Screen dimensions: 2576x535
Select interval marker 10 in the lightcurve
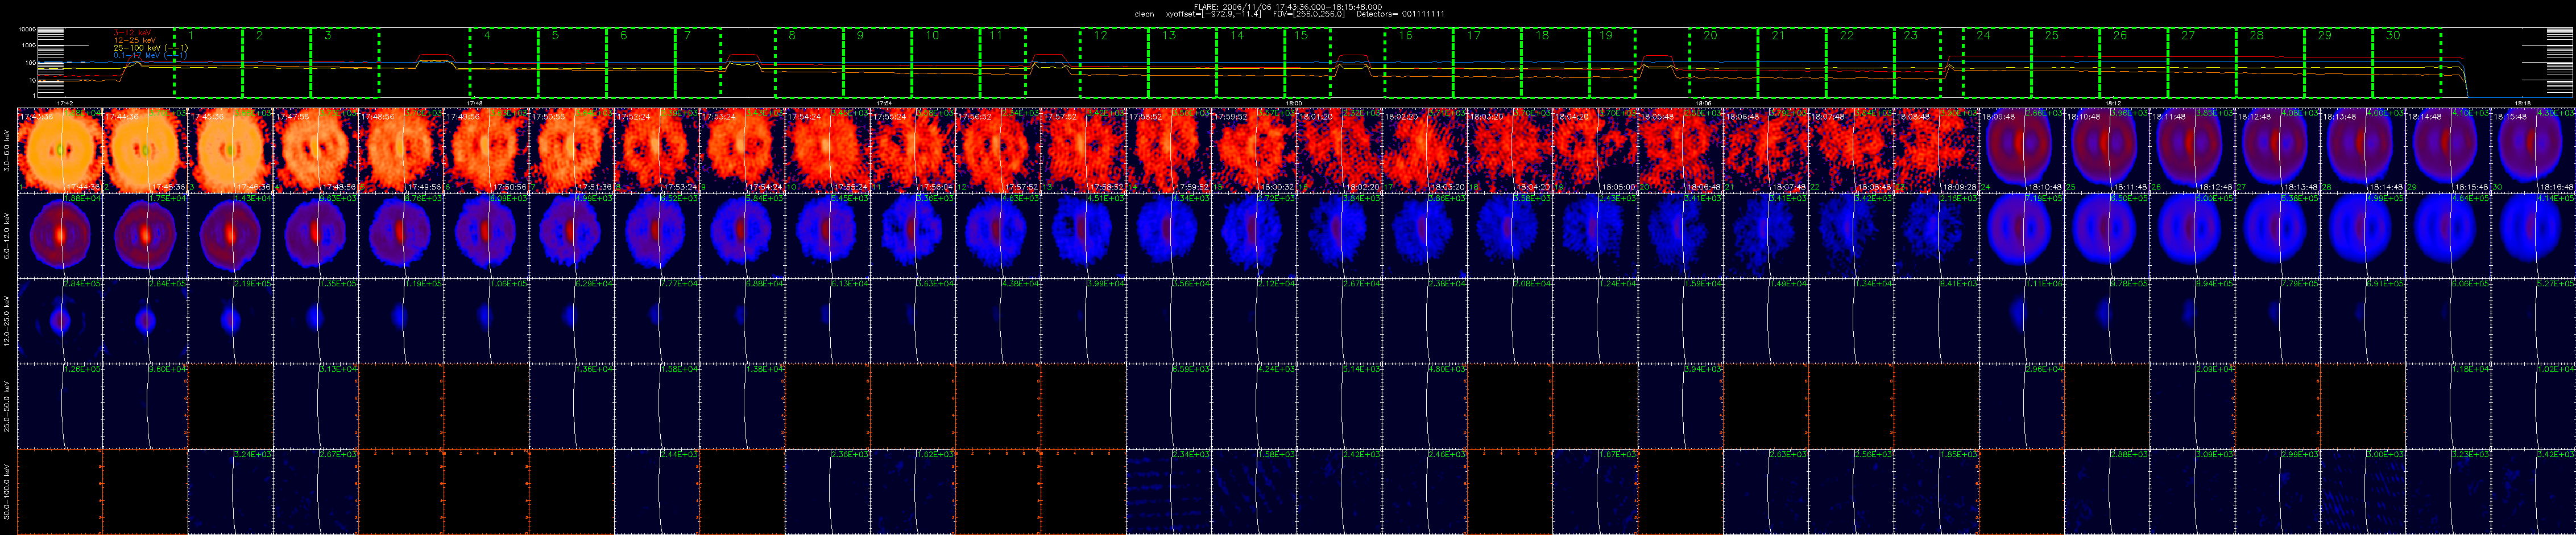click(932, 35)
